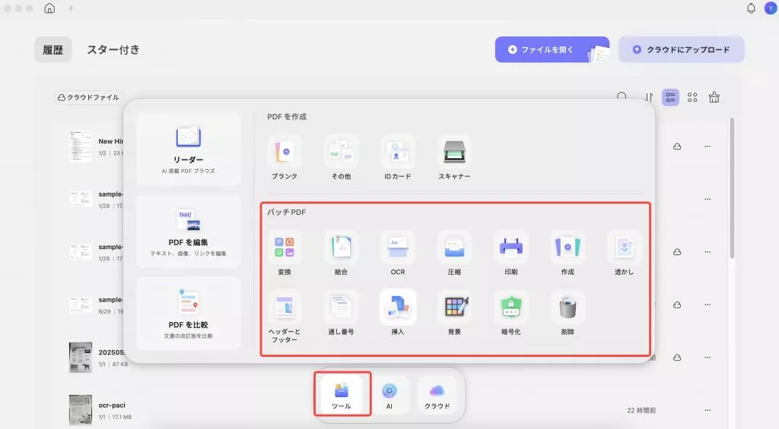The image size is (779, 429).
Task: Open the batch 結合 combine tool
Action: pos(341,254)
